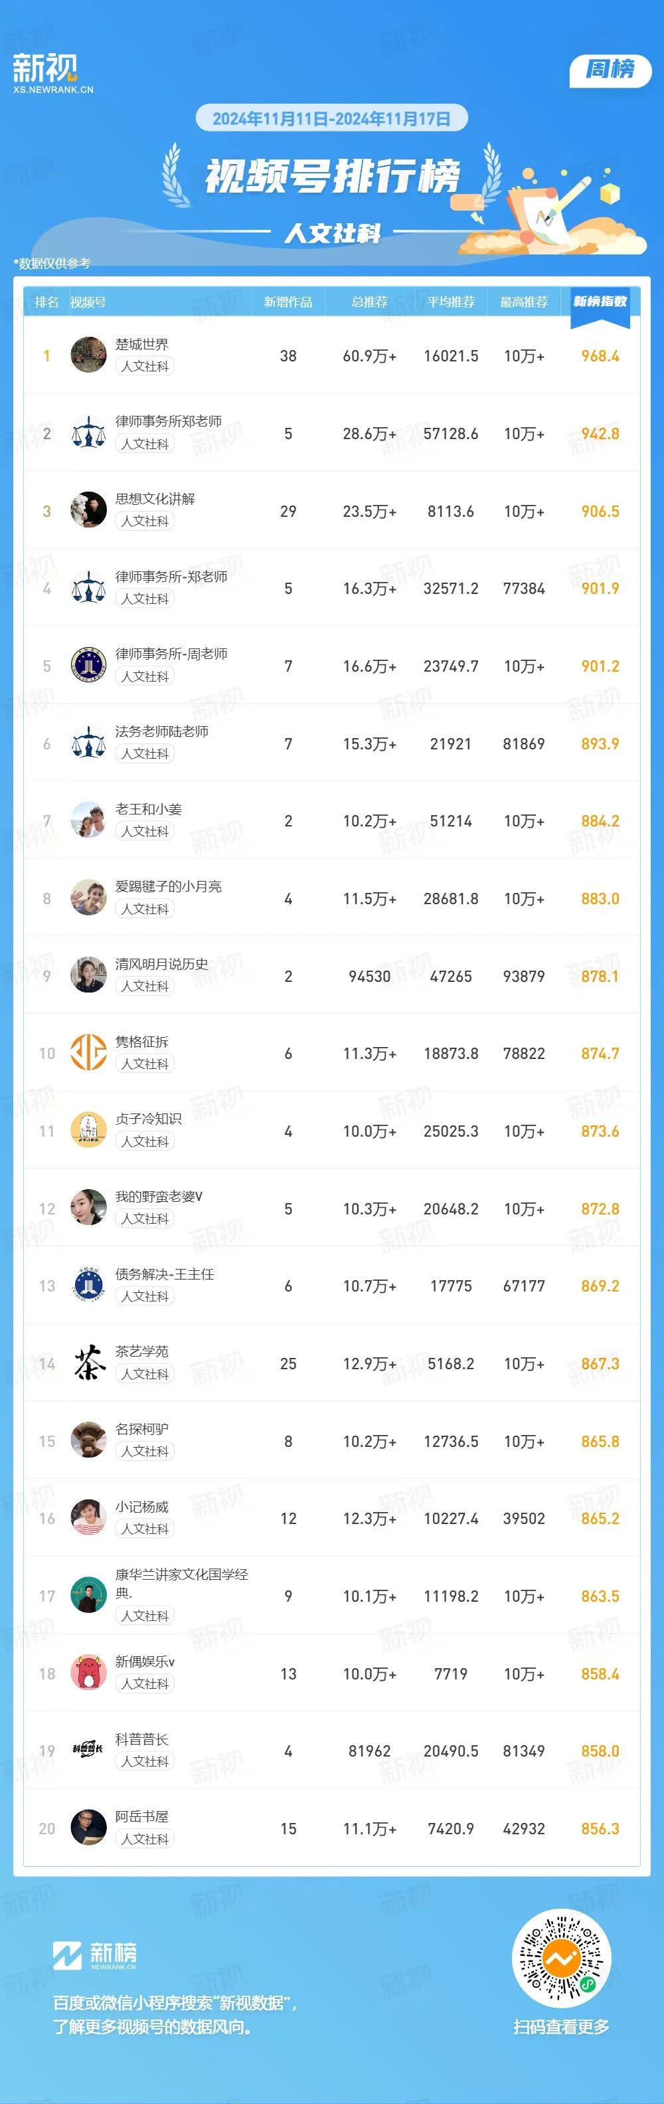664x2104 pixels.
Task: Click the 新榜 logo in footer
Action: pos(95,1955)
